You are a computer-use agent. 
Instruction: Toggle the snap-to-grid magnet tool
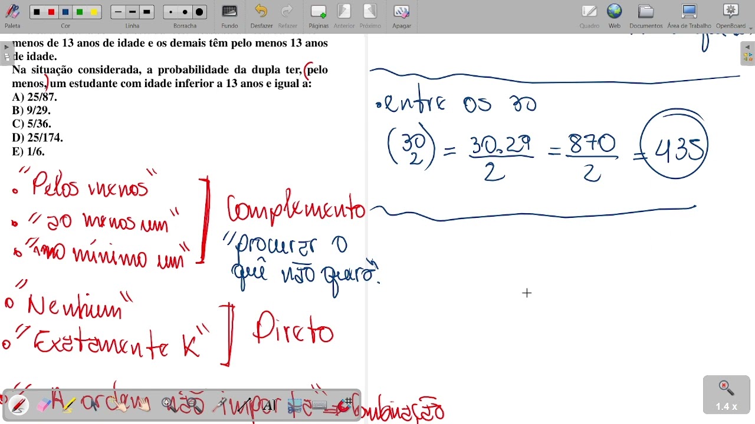346,405
